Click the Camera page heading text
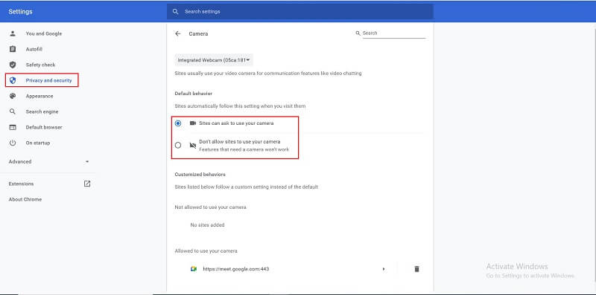 tap(198, 33)
